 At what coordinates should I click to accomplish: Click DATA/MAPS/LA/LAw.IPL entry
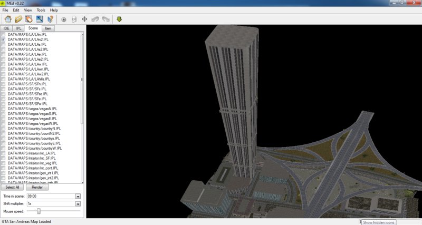pos(27,64)
